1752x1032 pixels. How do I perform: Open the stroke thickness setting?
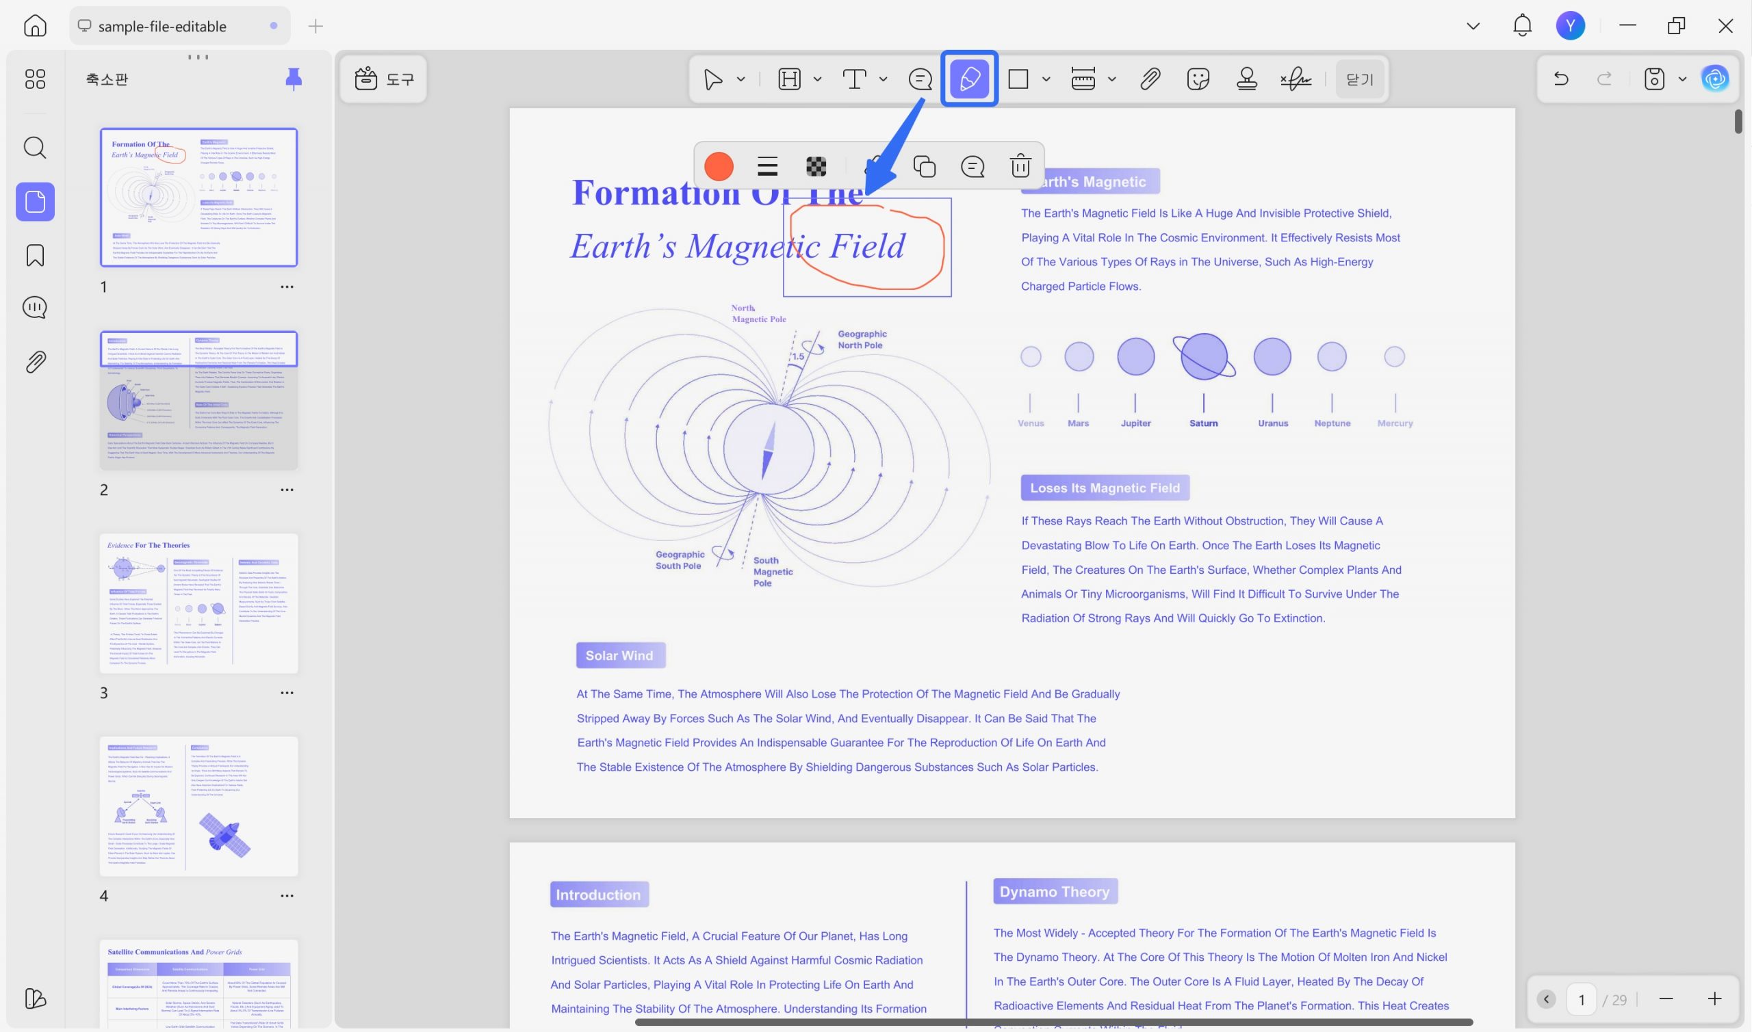coord(767,166)
